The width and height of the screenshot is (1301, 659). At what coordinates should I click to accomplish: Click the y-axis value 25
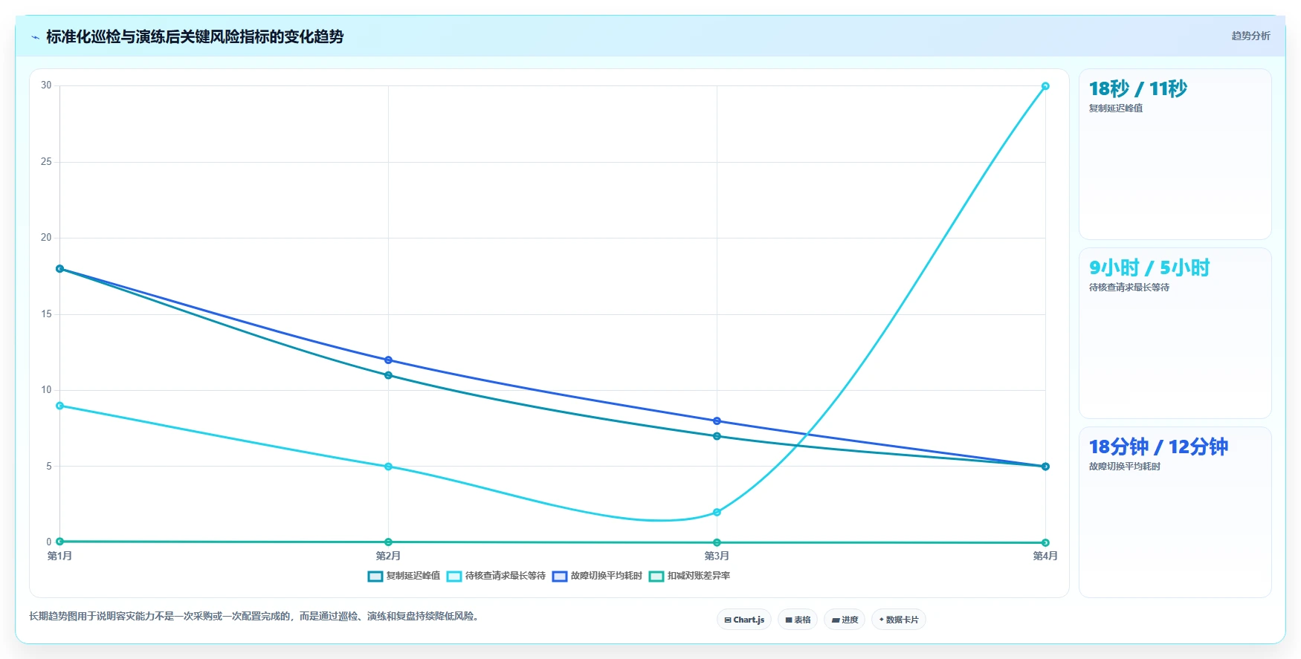click(x=46, y=162)
